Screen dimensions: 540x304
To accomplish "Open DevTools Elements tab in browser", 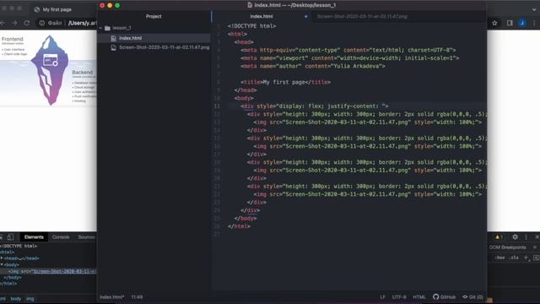I will (34, 237).
